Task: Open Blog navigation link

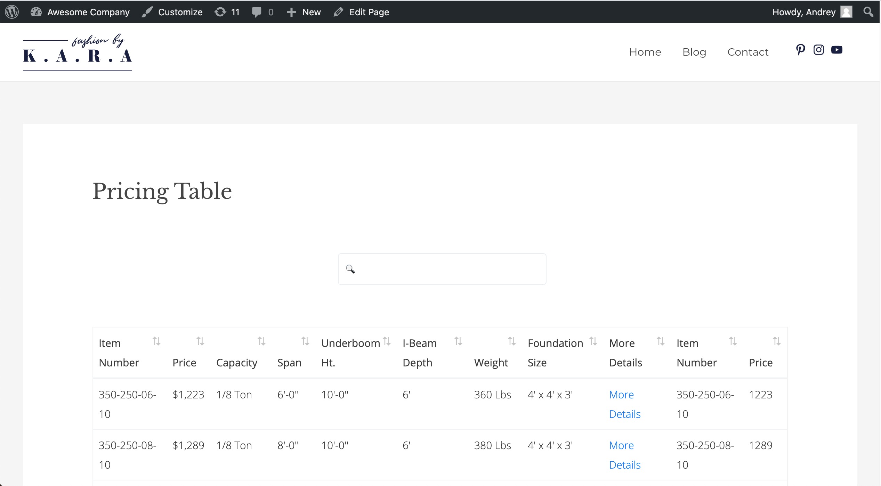Action: [694, 52]
